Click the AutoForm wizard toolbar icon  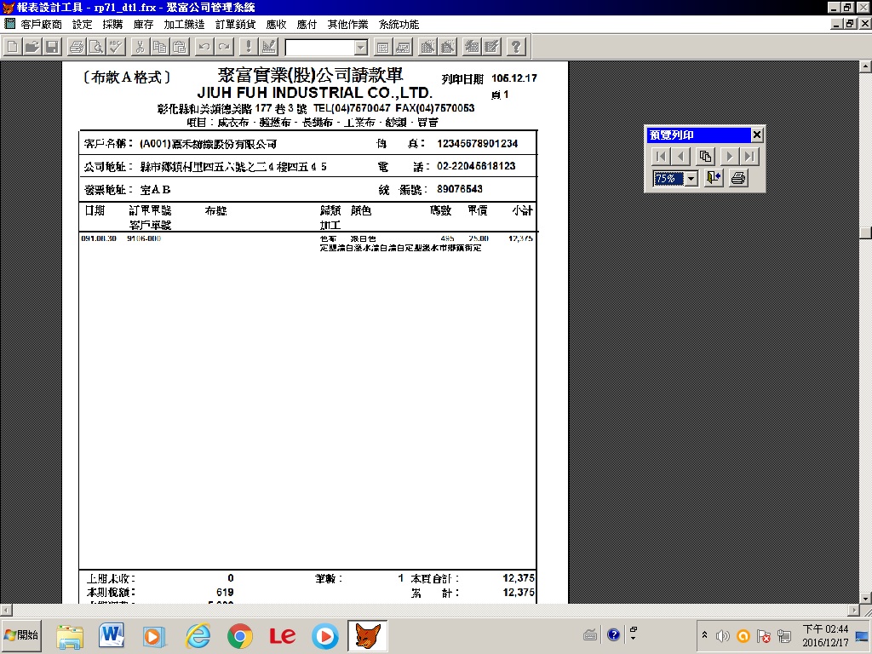point(472,47)
